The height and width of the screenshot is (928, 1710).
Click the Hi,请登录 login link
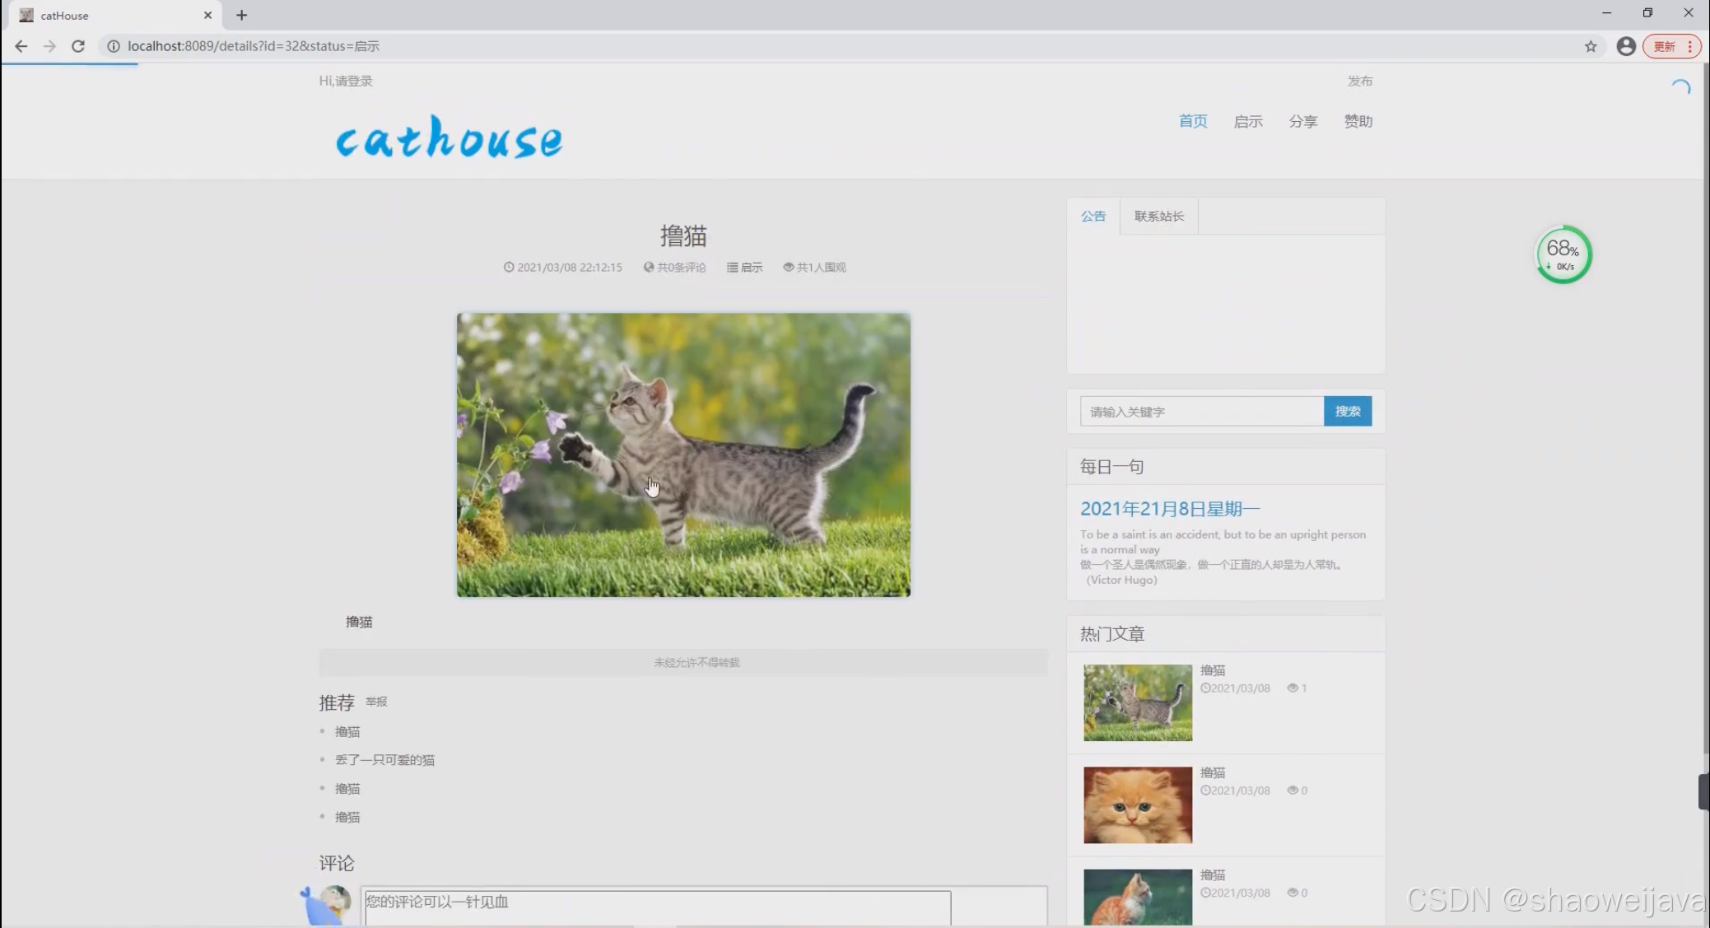point(346,81)
